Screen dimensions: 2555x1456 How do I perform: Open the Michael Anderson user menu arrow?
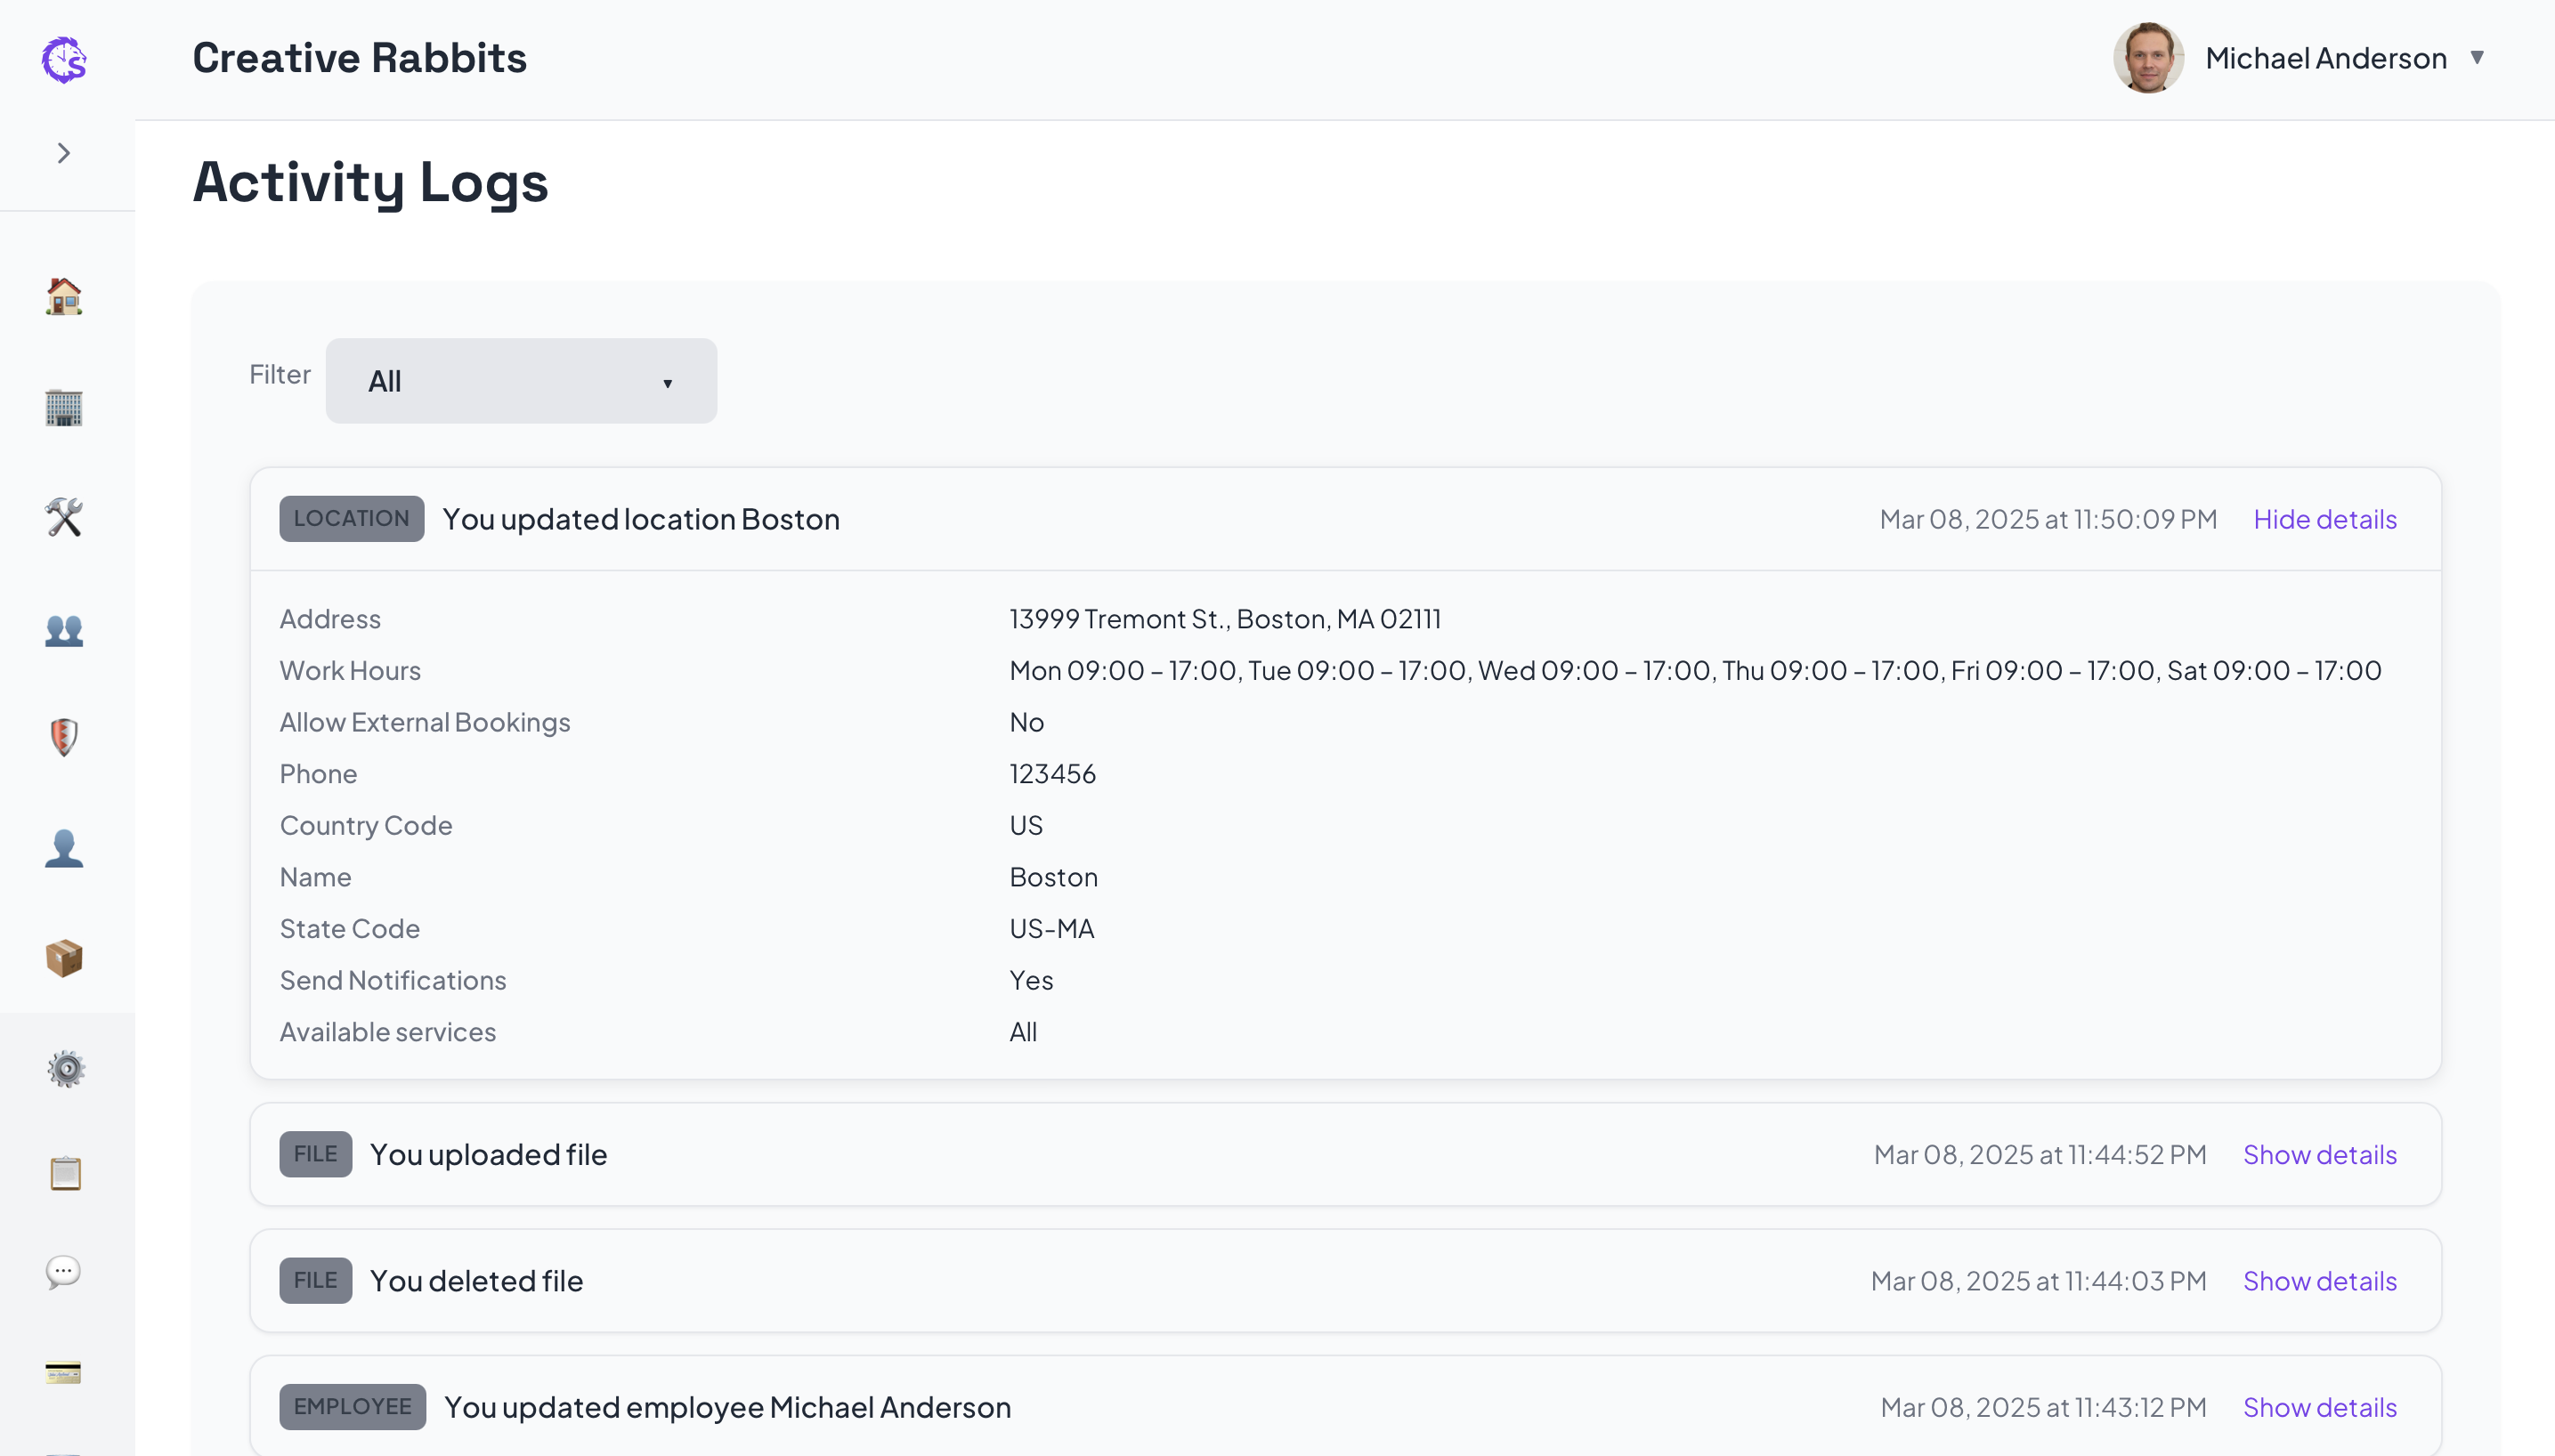(x=2477, y=58)
